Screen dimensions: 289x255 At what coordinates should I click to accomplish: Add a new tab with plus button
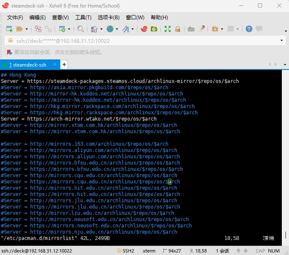64,64
